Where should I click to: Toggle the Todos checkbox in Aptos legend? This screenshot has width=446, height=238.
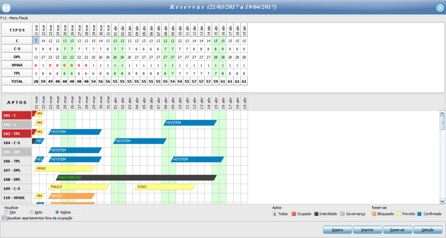pyautogui.click(x=275, y=214)
